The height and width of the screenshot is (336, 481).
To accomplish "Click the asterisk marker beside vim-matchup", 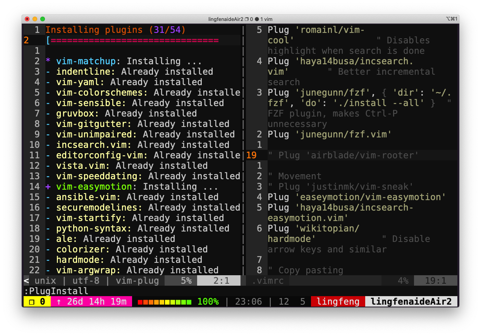I will pyautogui.click(x=48, y=62).
